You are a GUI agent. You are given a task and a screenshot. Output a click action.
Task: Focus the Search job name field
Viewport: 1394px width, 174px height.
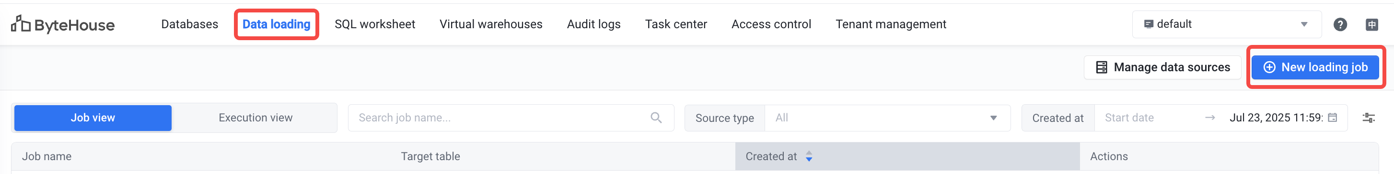[x=511, y=118]
